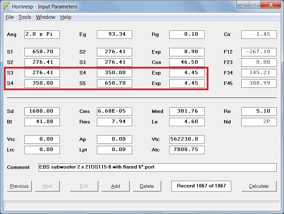This screenshot has height=214, width=284.
Task: Select the F12 field showing -267.10
Action: pos(259,52)
